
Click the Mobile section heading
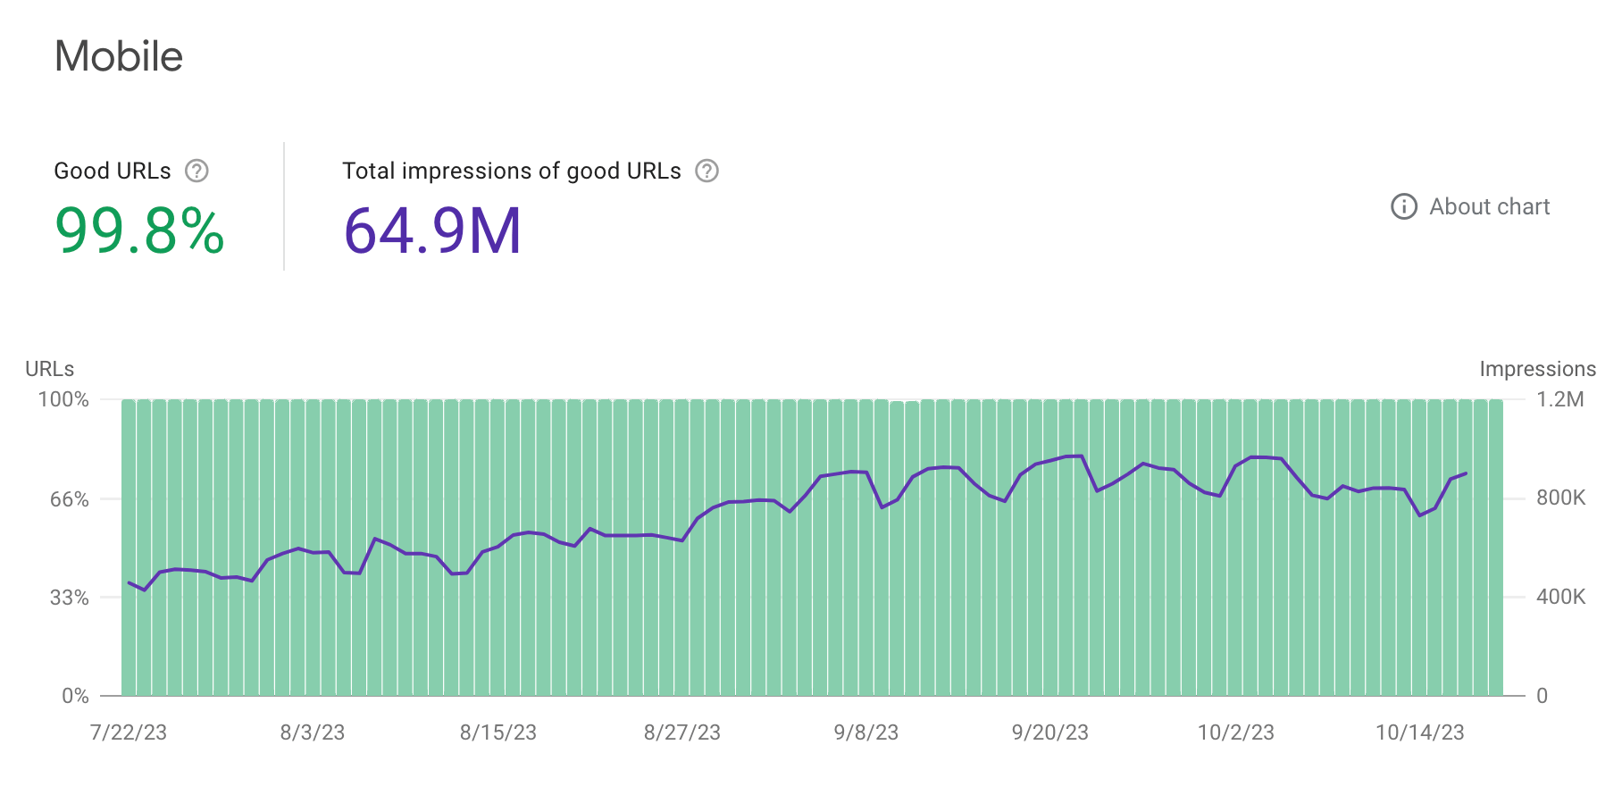pos(119,56)
